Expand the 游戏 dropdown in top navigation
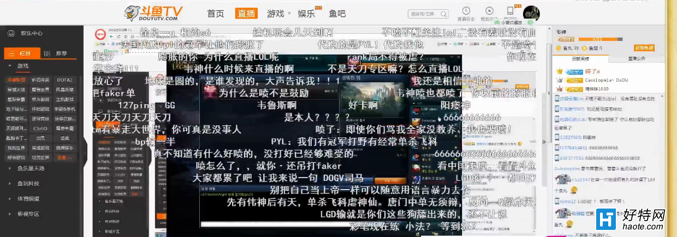 (x=278, y=14)
